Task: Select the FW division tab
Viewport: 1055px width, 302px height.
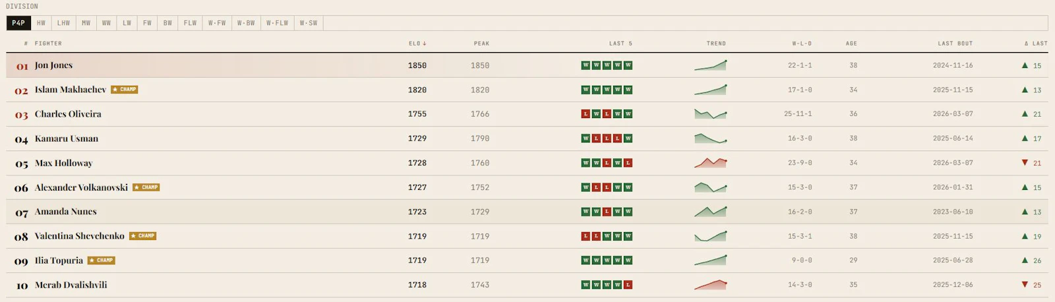Action: point(147,23)
